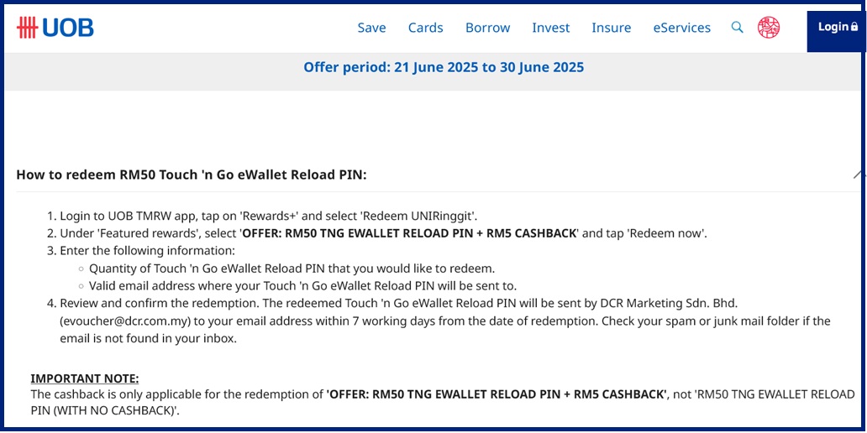This screenshot has width=867, height=433.
Task: Open the Cards menu
Action: (425, 28)
